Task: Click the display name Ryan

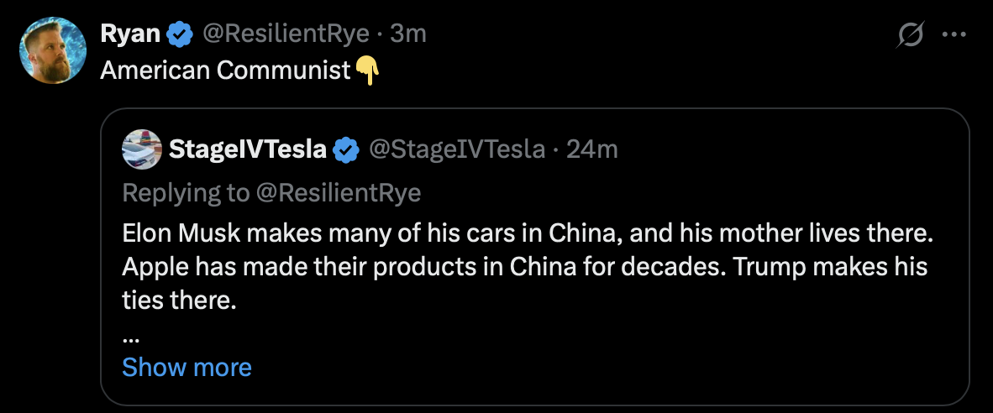Action: 130,34
